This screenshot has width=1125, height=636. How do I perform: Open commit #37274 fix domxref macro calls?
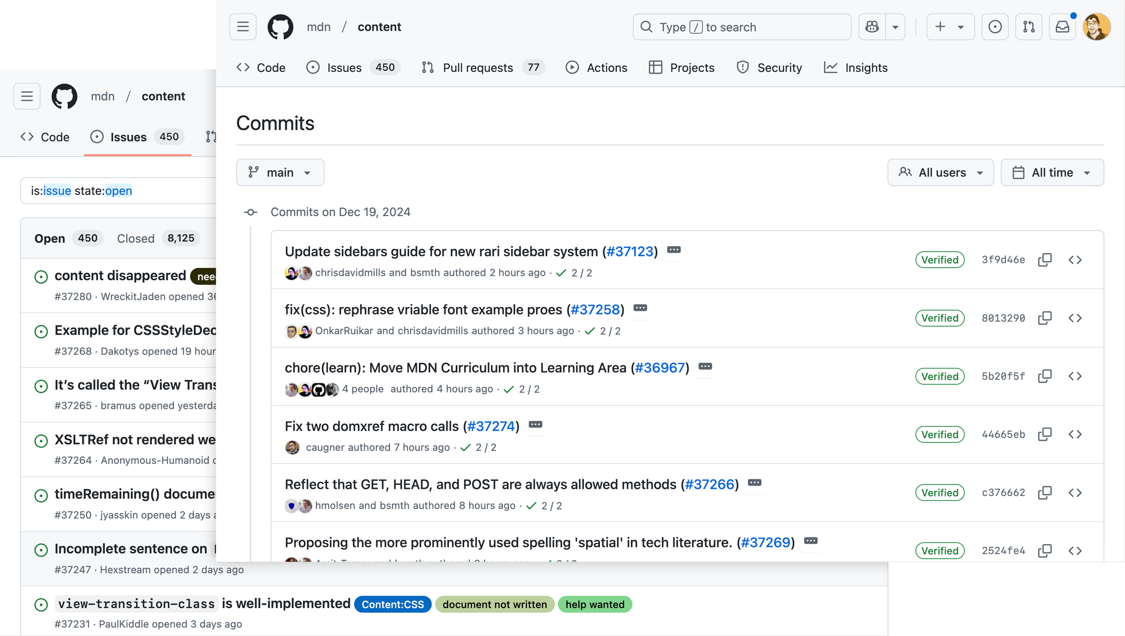click(491, 426)
